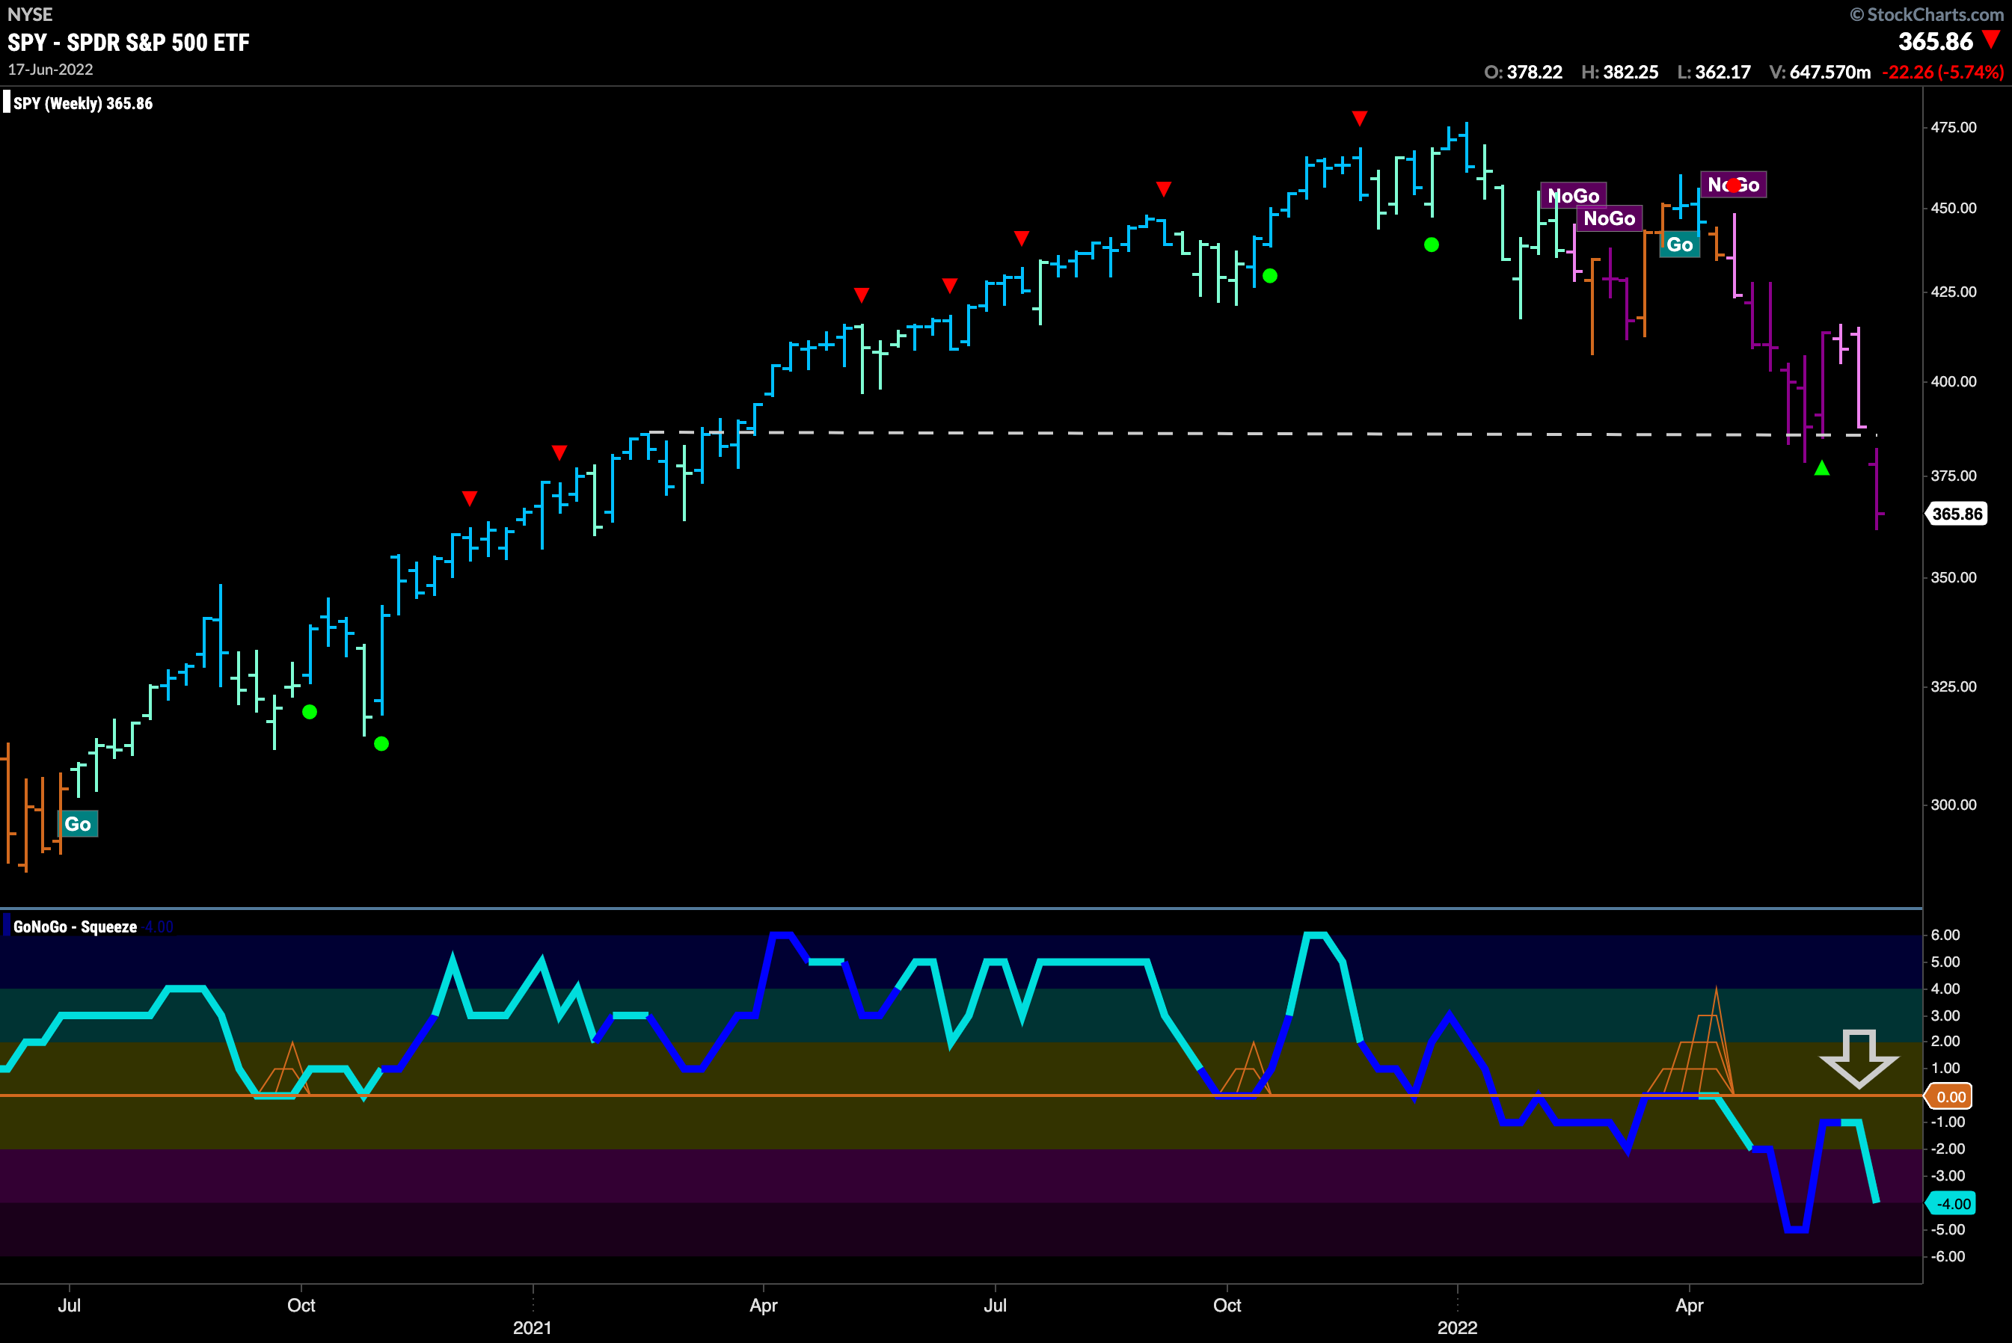Image resolution: width=2012 pixels, height=1343 pixels.
Task: Click the SPY - SPDR S&P 500 ETF title
Action: (x=129, y=43)
